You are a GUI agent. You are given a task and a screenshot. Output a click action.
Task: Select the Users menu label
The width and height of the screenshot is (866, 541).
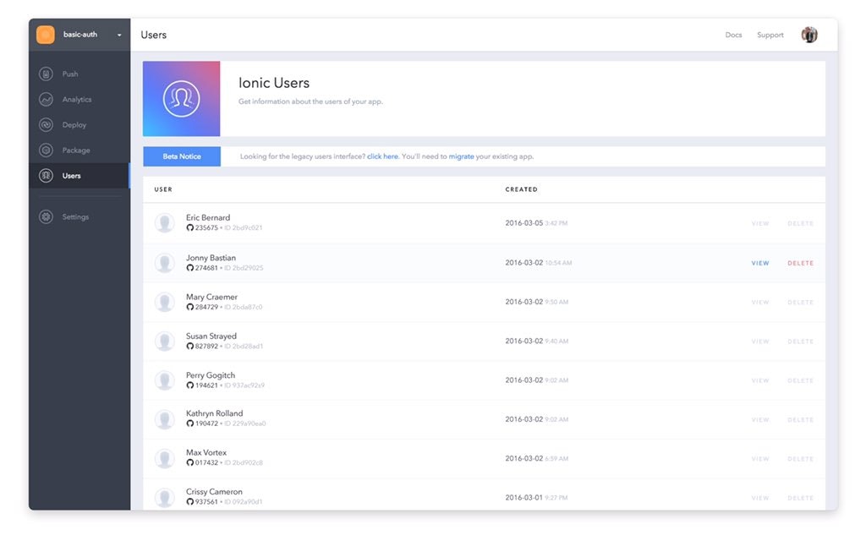tap(71, 176)
